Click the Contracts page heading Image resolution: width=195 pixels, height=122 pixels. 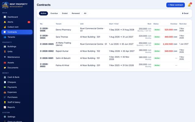point(44,5)
